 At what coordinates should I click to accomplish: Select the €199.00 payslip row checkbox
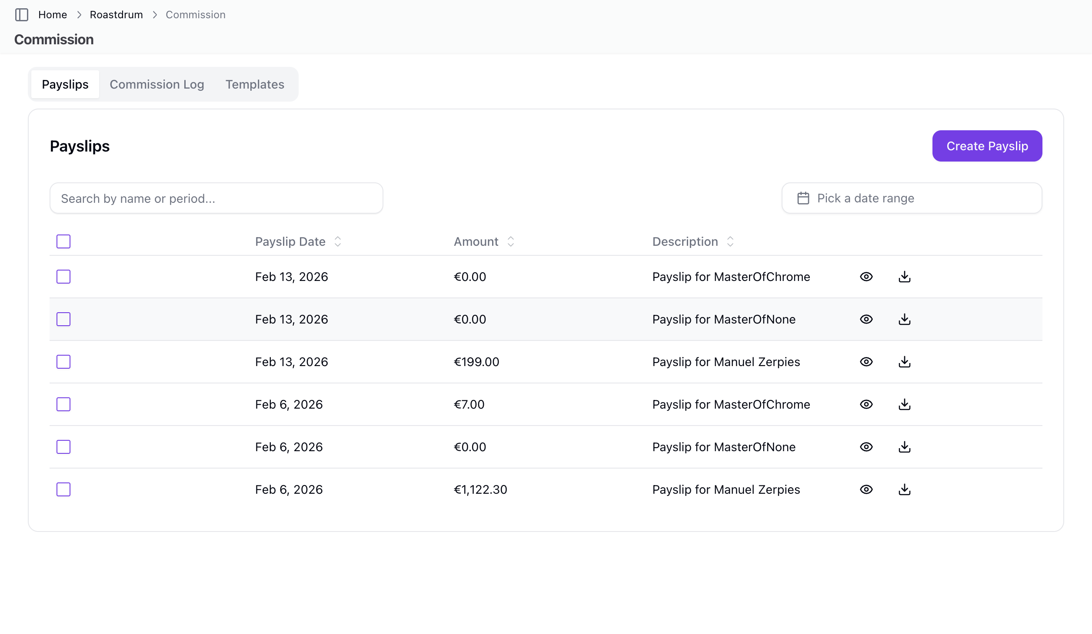coord(63,362)
